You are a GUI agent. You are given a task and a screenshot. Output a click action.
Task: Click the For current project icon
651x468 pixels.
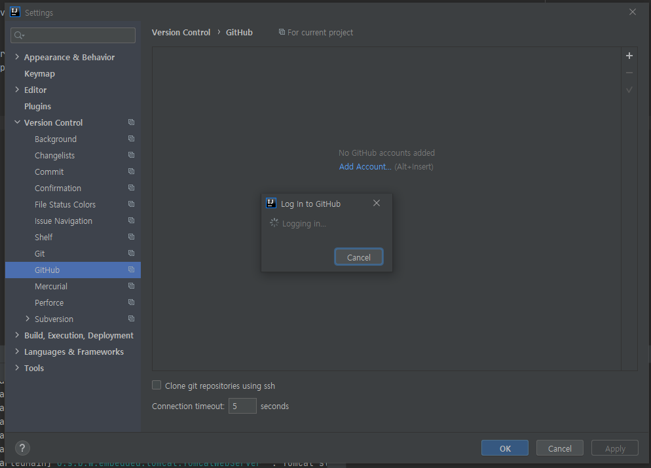(x=282, y=32)
